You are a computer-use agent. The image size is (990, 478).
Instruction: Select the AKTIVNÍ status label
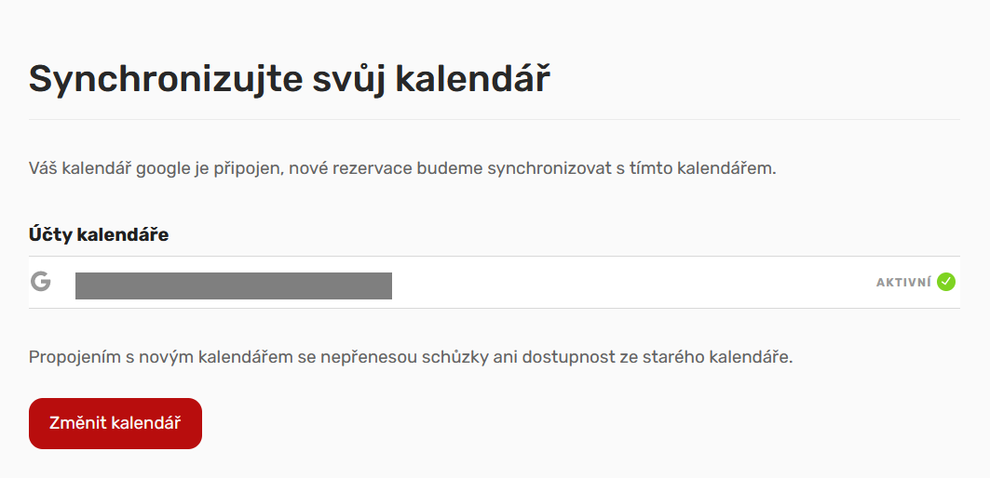[x=903, y=283]
